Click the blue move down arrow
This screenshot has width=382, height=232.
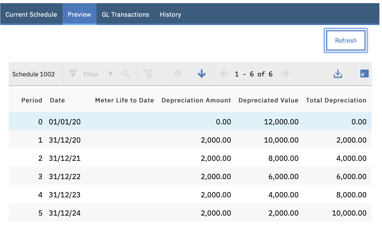point(201,74)
